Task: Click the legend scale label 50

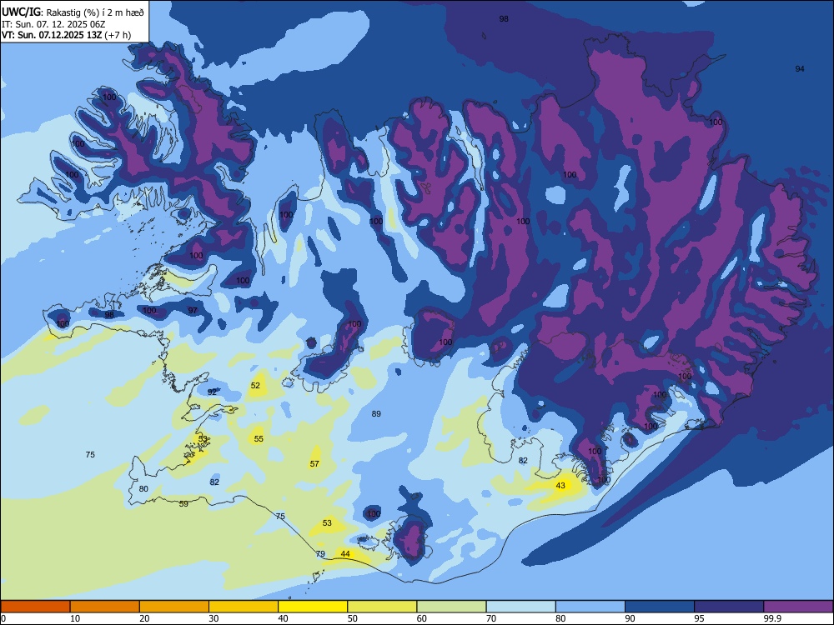Action: [x=353, y=618]
